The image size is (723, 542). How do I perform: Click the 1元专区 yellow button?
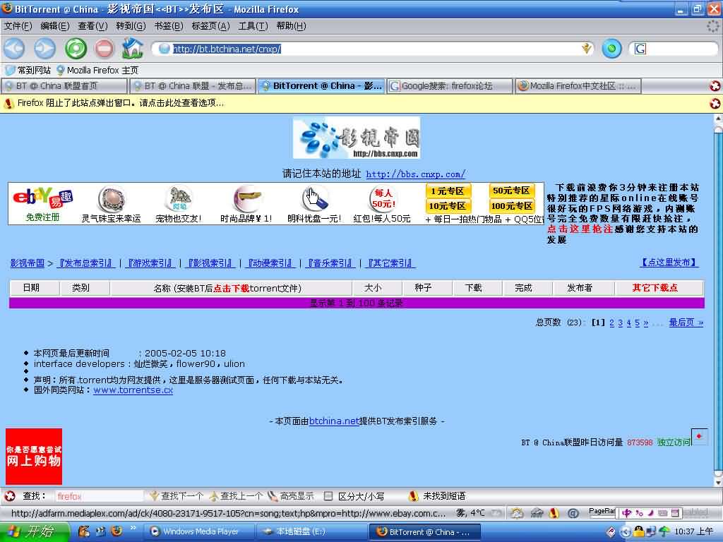click(448, 191)
